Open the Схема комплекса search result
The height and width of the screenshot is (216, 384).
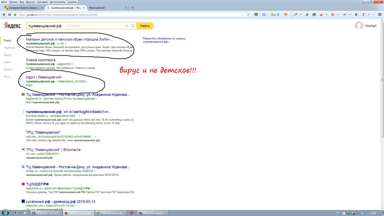click(x=40, y=60)
